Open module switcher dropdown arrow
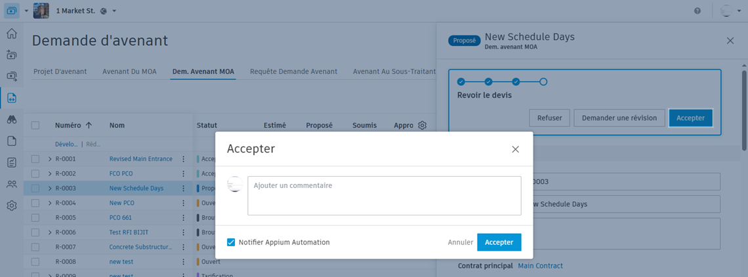The height and width of the screenshot is (277, 748). (x=26, y=10)
